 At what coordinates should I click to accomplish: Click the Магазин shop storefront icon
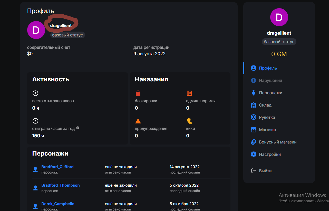click(254, 130)
